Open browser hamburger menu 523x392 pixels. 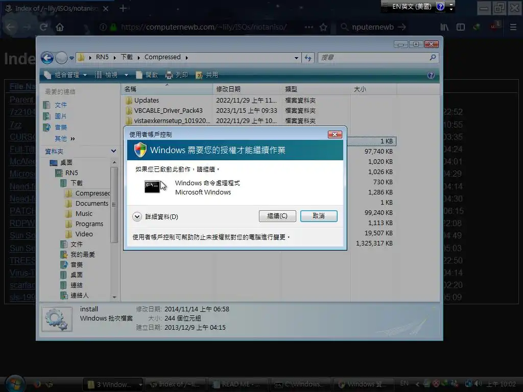pos(513,27)
